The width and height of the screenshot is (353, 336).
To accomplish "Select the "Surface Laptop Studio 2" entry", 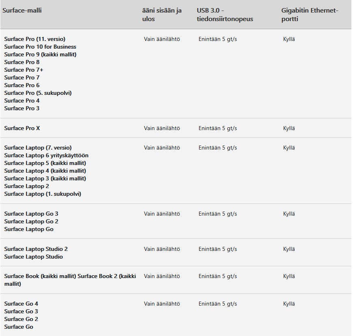I will (36, 249).
